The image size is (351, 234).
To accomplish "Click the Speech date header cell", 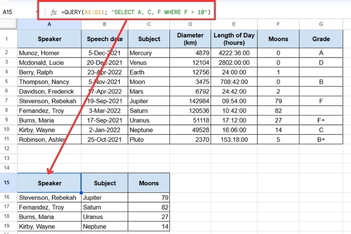I will (x=104, y=39).
